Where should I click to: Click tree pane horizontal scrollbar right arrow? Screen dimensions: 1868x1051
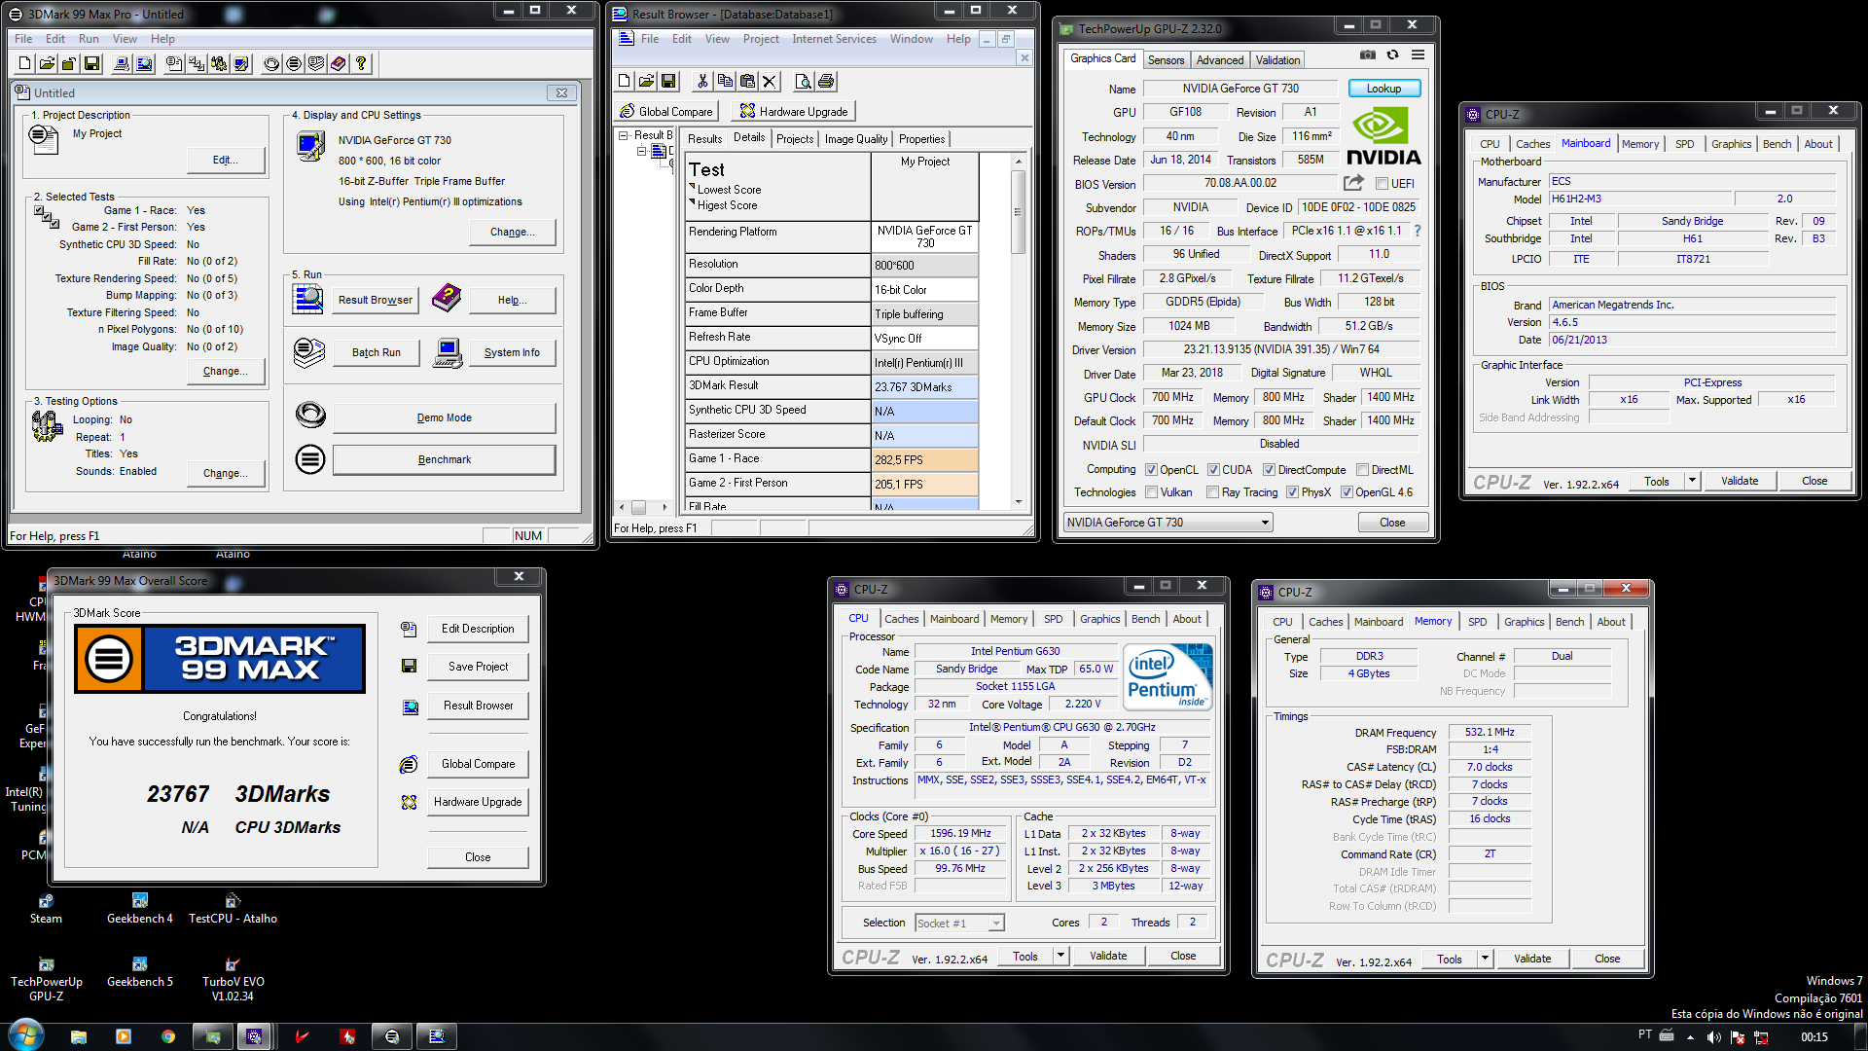(665, 507)
